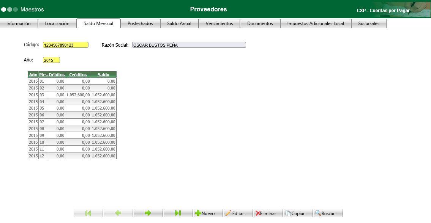431x223 pixels.
Task: Click month cell 06 in the table
Action: (43, 115)
